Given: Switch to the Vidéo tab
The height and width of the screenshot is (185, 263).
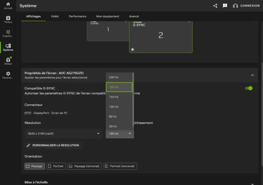Looking at the screenshot, I should tap(55, 16).
